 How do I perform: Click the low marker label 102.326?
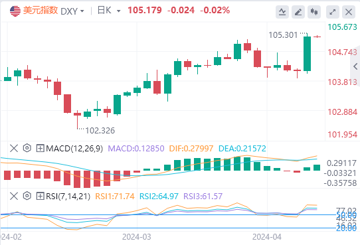100,131
